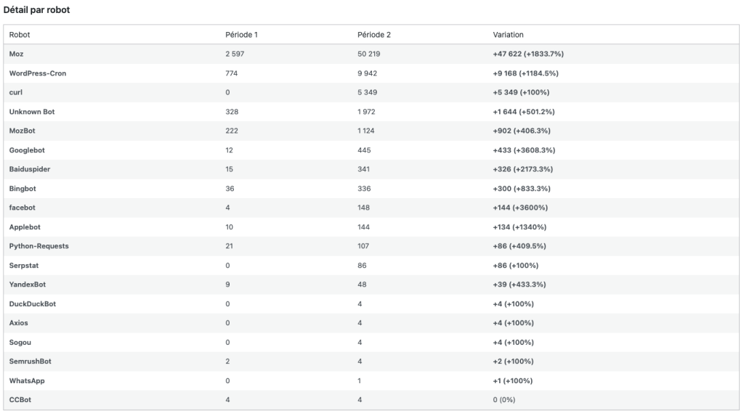The width and height of the screenshot is (744, 413).
Task: Select the Moz robot name cell
Action: pyautogui.click(x=16, y=54)
